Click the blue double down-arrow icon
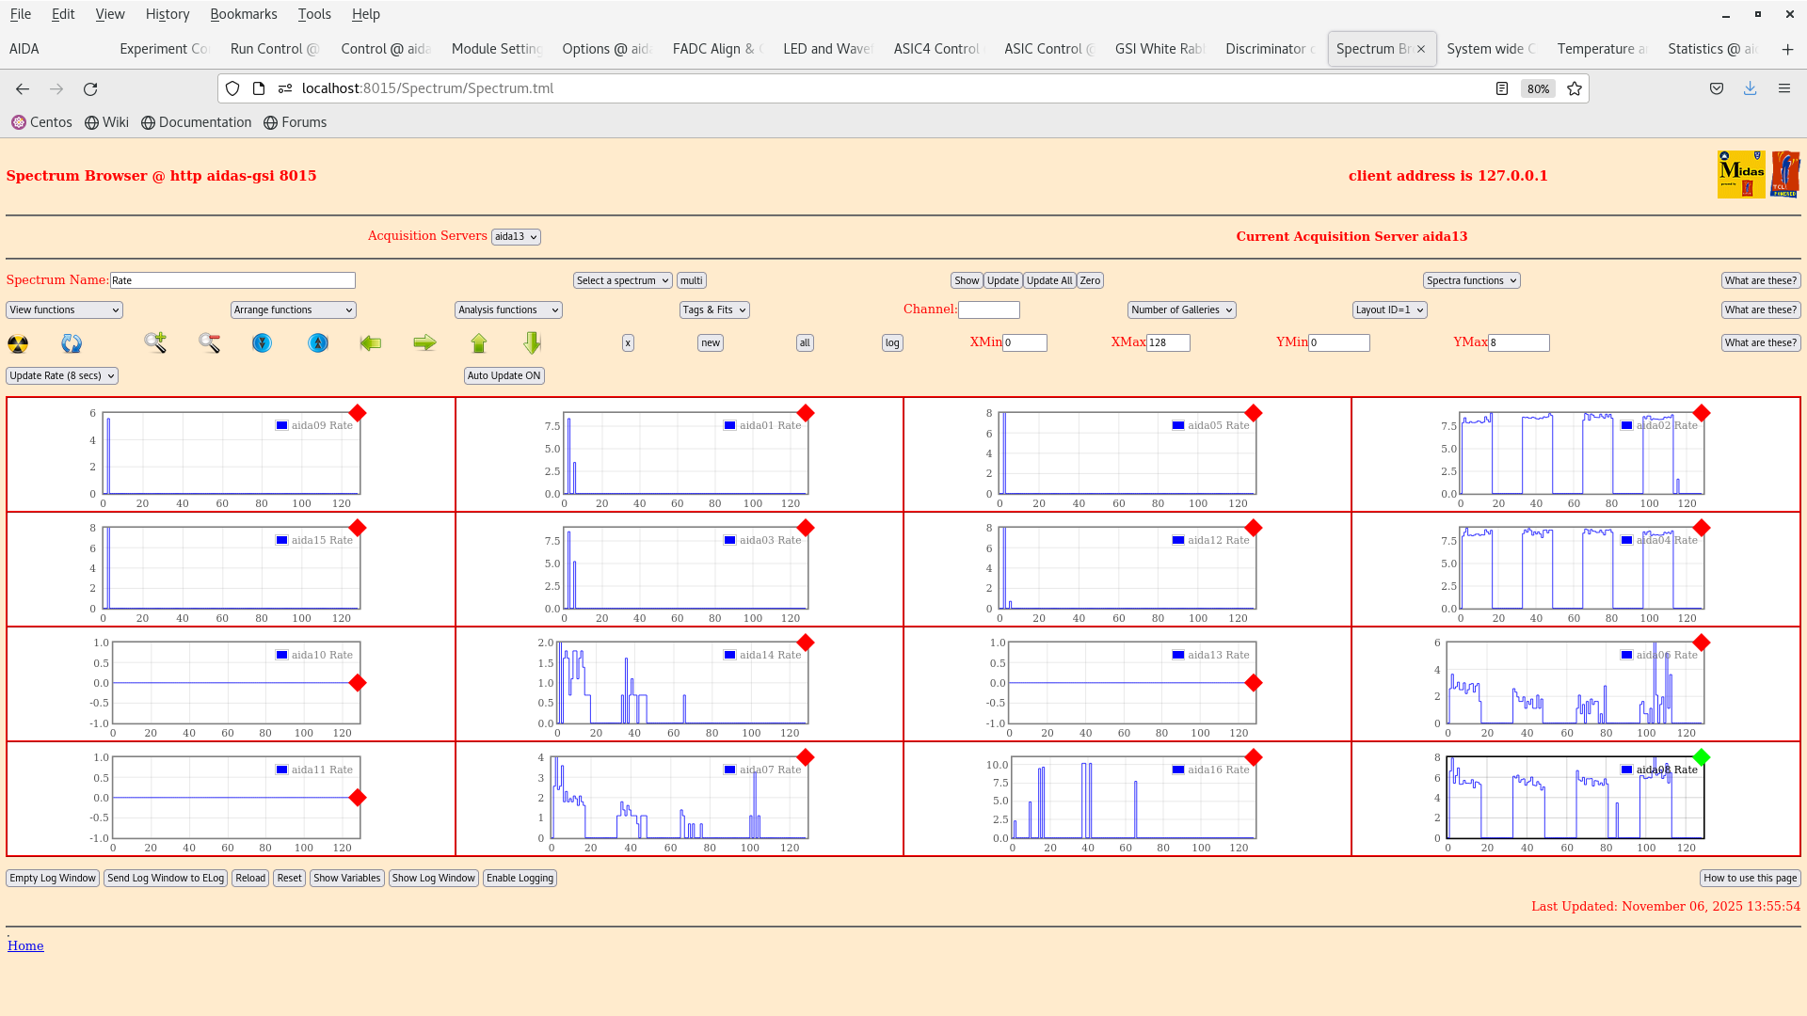 point(261,343)
